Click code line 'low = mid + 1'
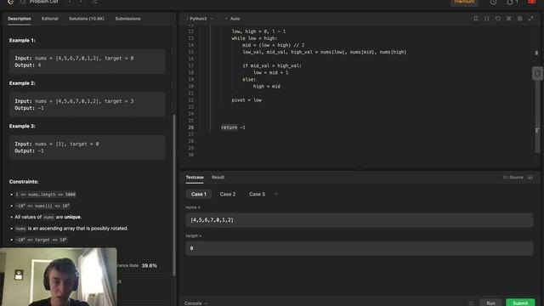The image size is (544, 306). pos(270,72)
